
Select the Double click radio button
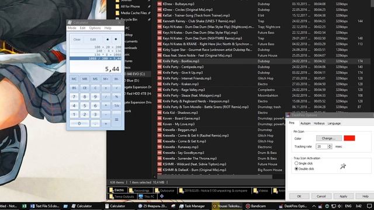(296, 169)
